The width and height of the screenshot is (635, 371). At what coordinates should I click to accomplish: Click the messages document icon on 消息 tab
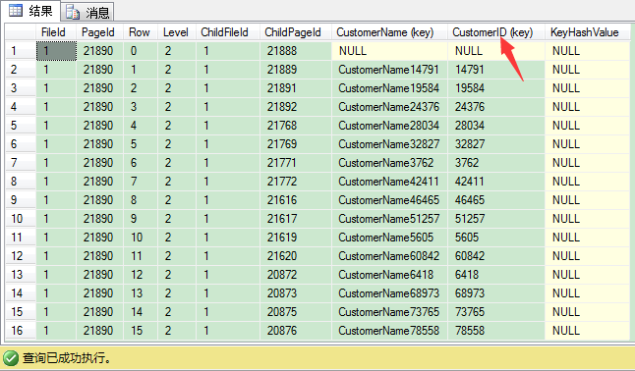pos(73,13)
